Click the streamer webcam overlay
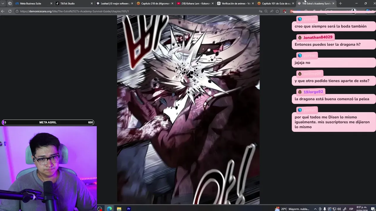The height and width of the screenshot is (211, 376). point(48,169)
